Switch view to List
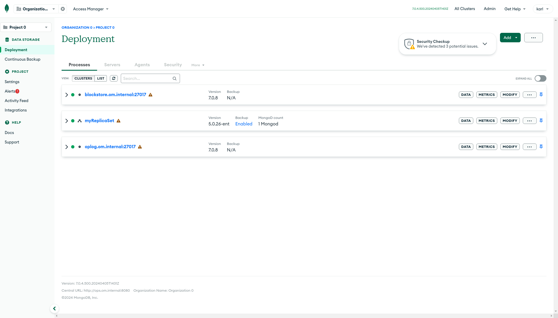The image size is (558, 318). (x=101, y=78)
